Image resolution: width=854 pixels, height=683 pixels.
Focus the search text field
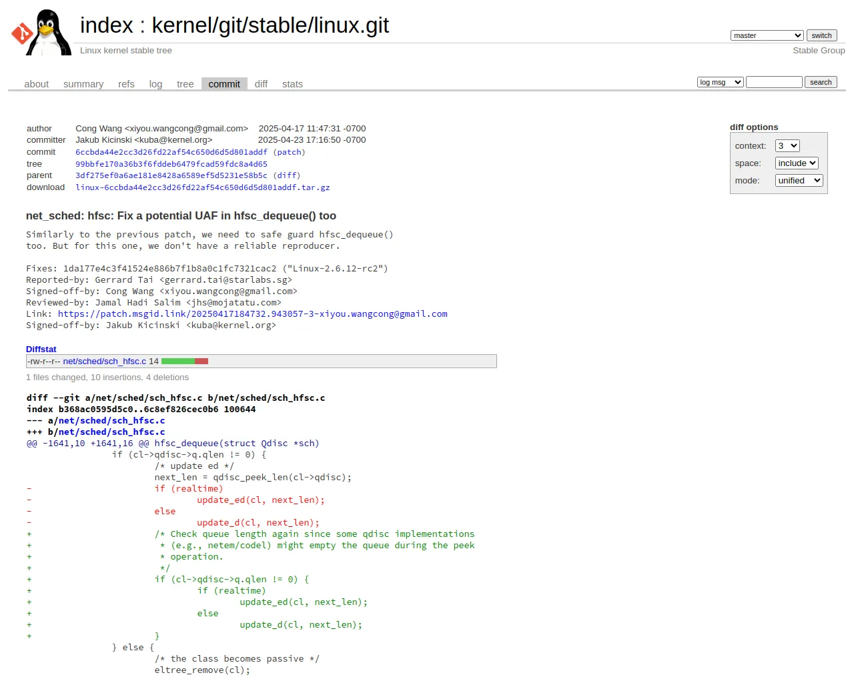(x=774, y=82)
